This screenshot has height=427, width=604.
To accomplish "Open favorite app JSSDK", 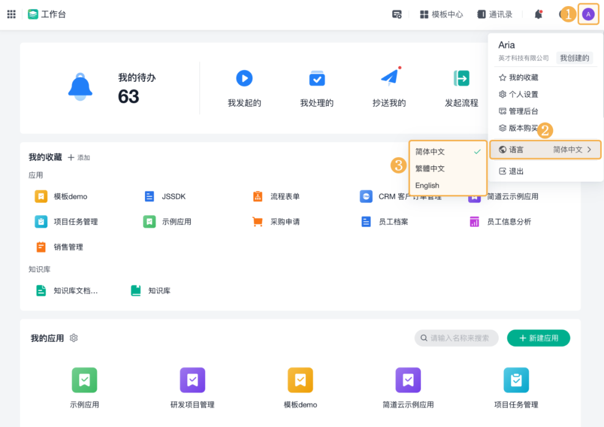I will point(164,196).
